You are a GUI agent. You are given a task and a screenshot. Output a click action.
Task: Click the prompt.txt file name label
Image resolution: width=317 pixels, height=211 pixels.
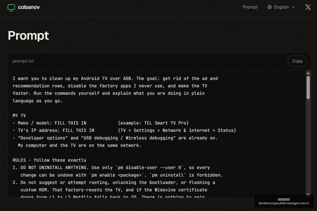(23, 61)
